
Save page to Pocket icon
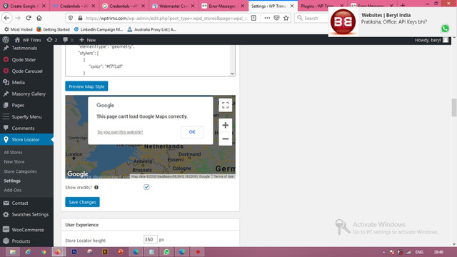(276, 18)
